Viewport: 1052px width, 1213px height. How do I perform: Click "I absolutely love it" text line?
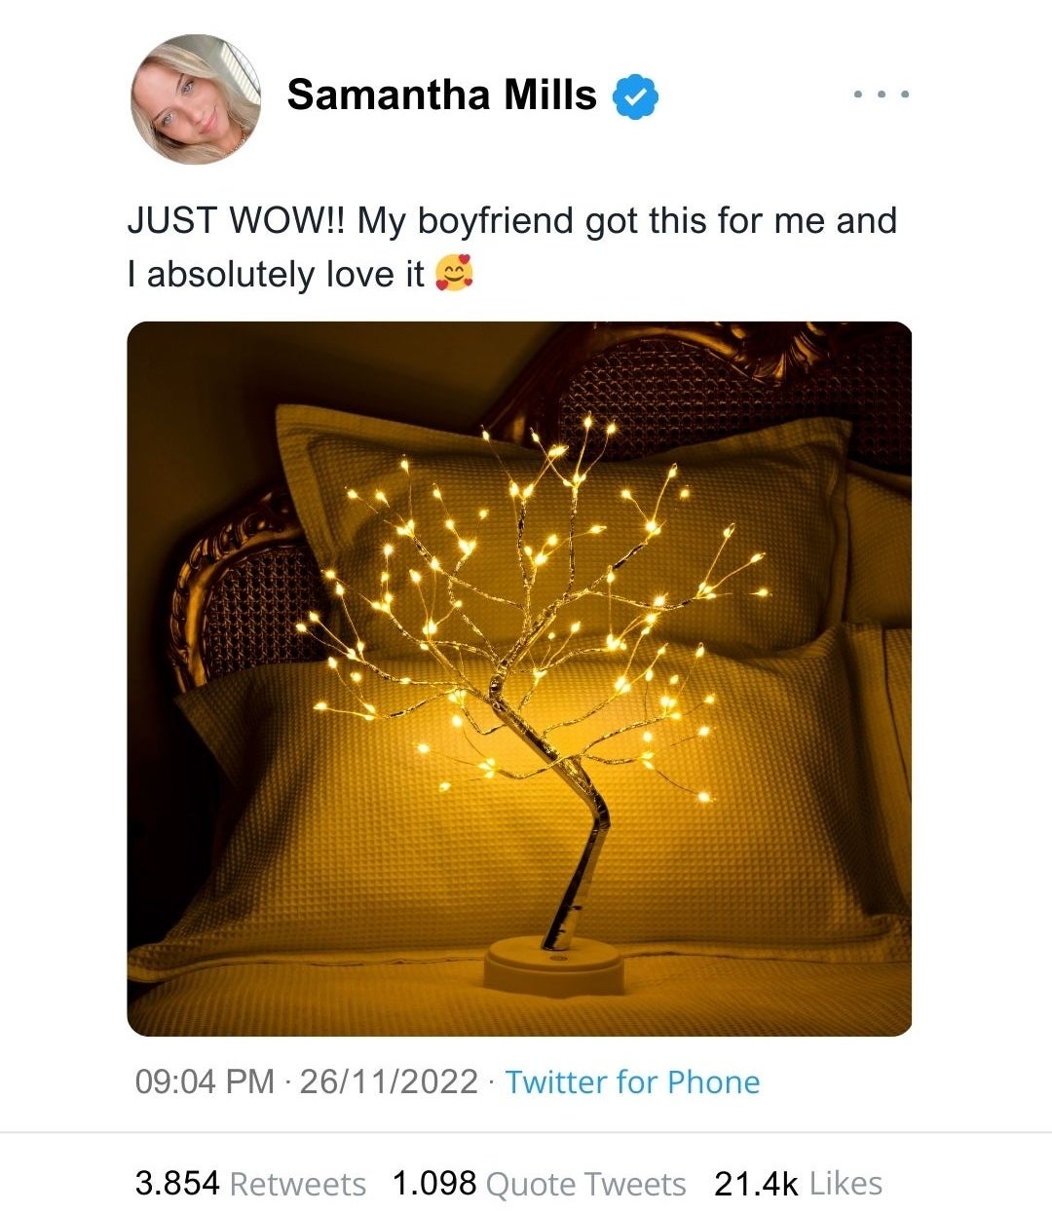tap(276, 275)
